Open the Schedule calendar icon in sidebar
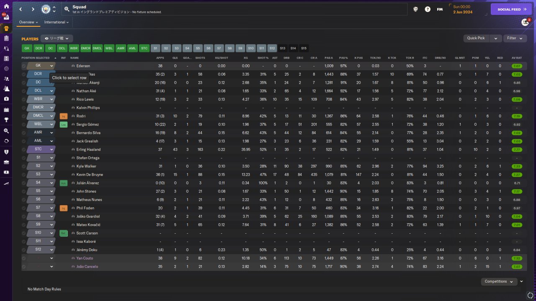This screenshot has width=536, height=301. point(6,110)
